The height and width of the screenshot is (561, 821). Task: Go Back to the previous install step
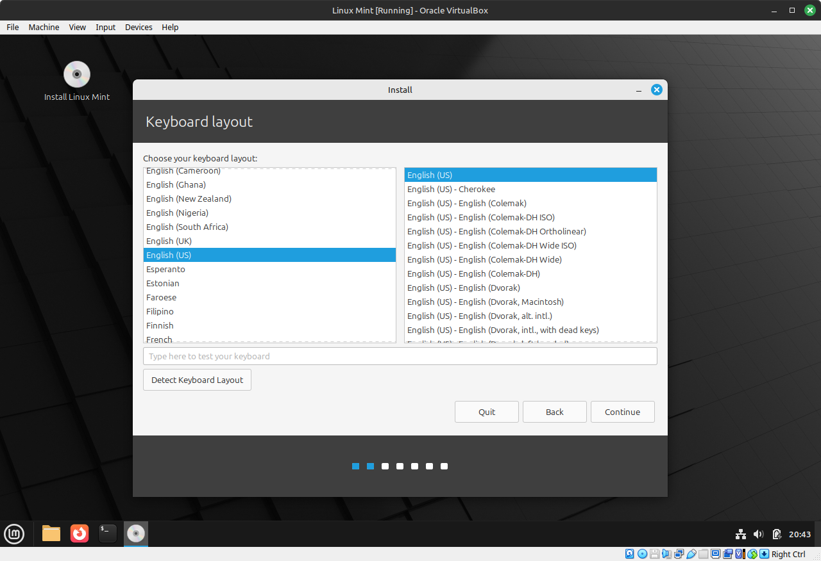click(555, 412)
